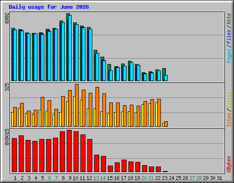The height and width of the screenshot is (183, 234).
Task: Click the small orange visits bar for day 23
Action: (x=166, y=124)
